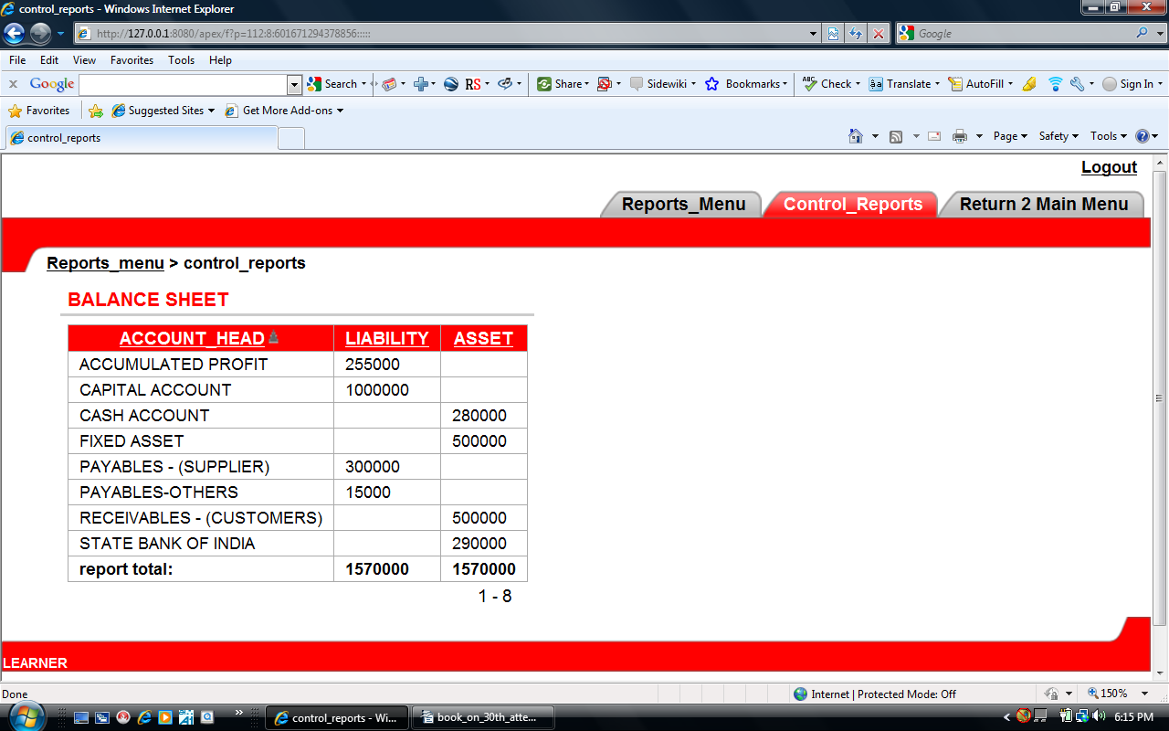Click the Logout link
The image size is (1169, 731).
tap(1109, 167)
